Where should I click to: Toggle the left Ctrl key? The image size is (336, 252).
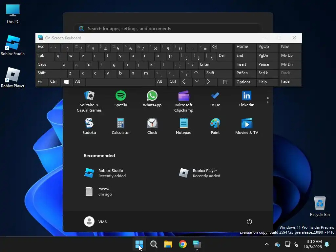click(x=54, y=82)
